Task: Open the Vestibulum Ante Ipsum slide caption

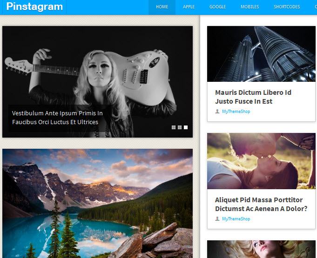Action: 57,118
